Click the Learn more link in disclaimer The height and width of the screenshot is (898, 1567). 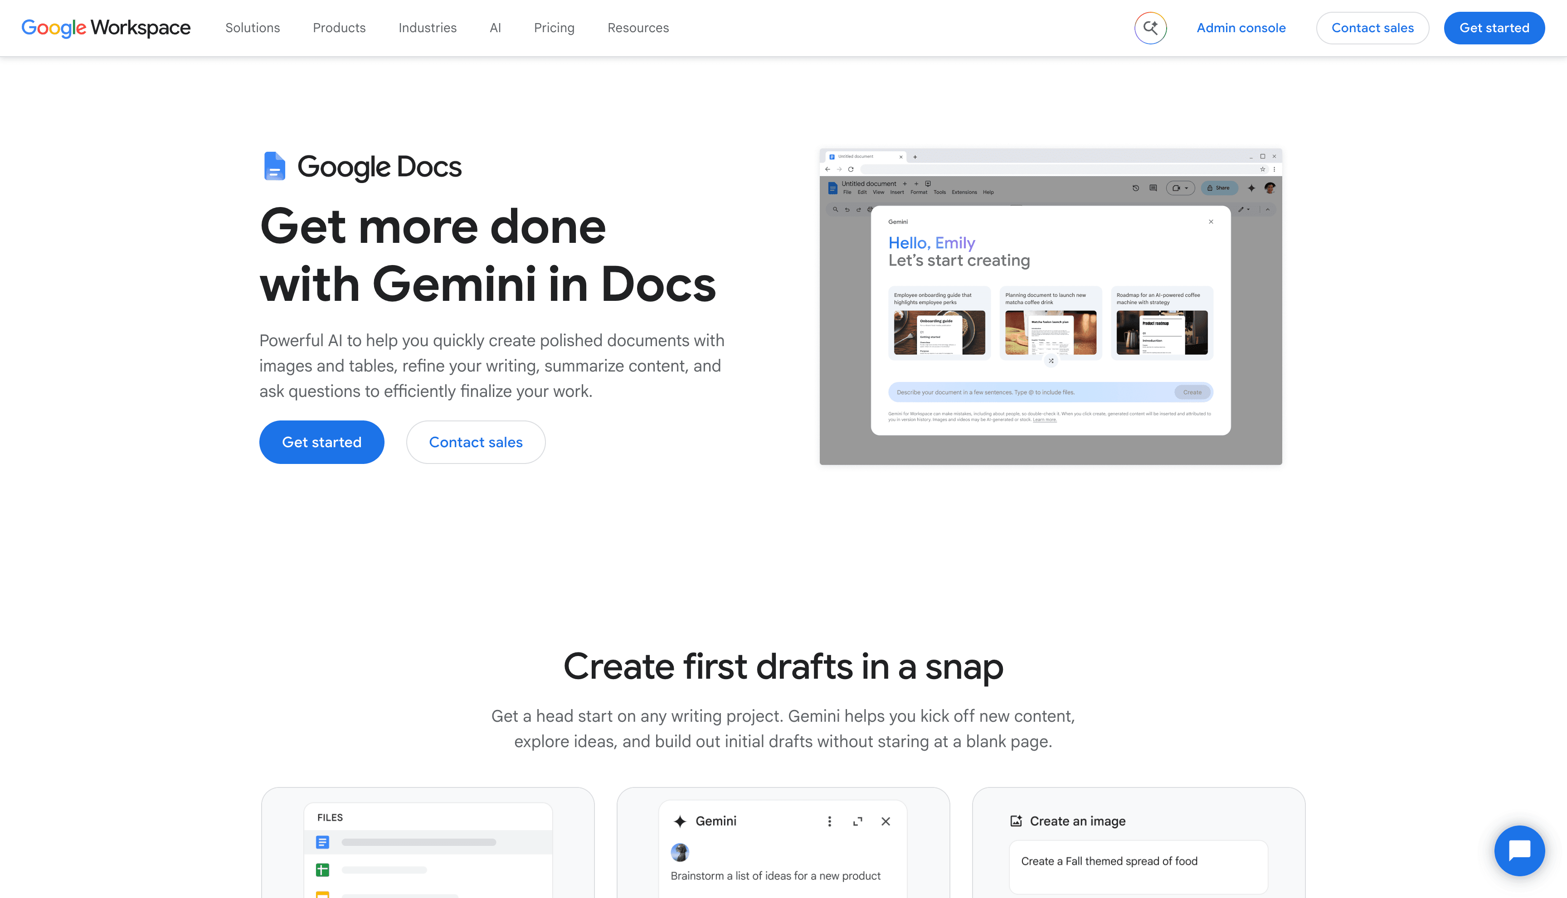(x=1044, y=420)
